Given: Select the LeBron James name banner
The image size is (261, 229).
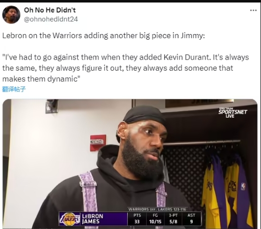Looking at the screenshot, I should coord(93,219).
